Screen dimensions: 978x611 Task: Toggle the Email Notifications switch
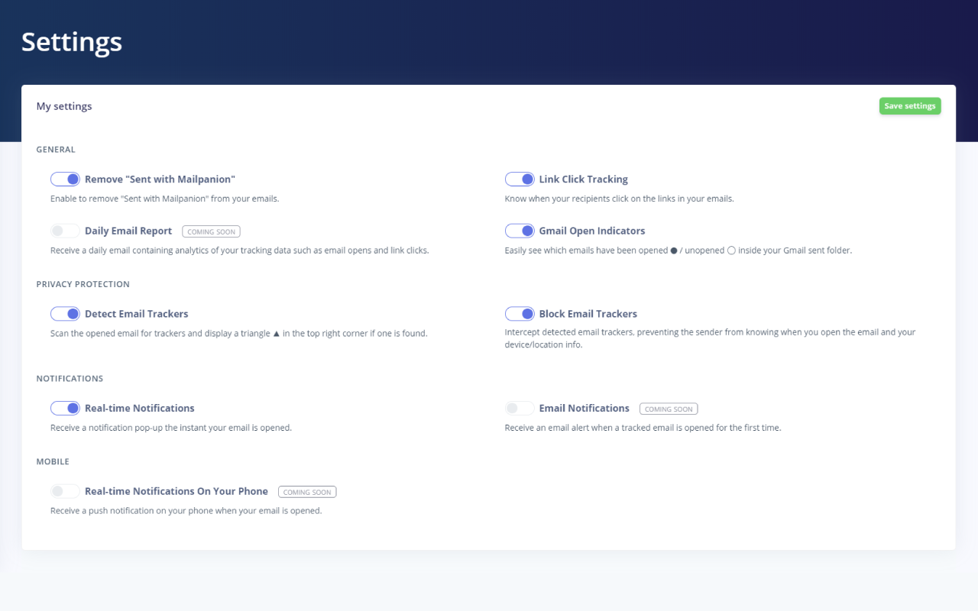point(520,409)
